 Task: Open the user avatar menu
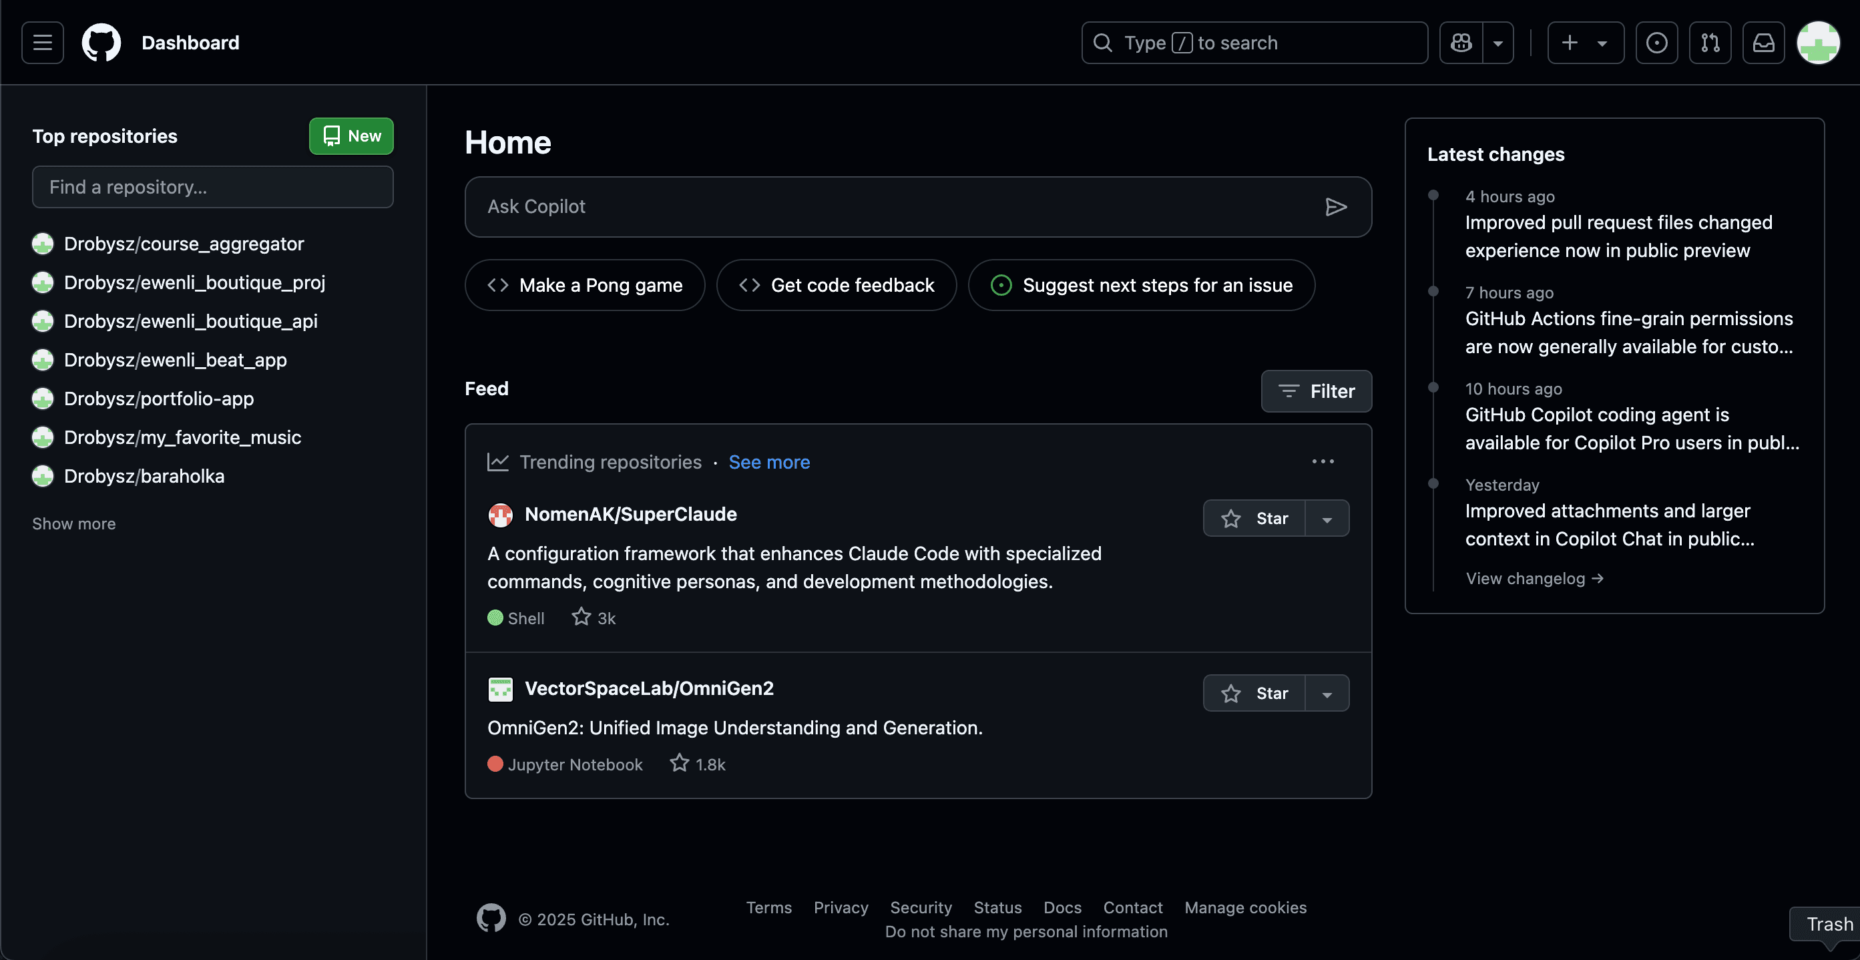click(x=1818, y=43)
